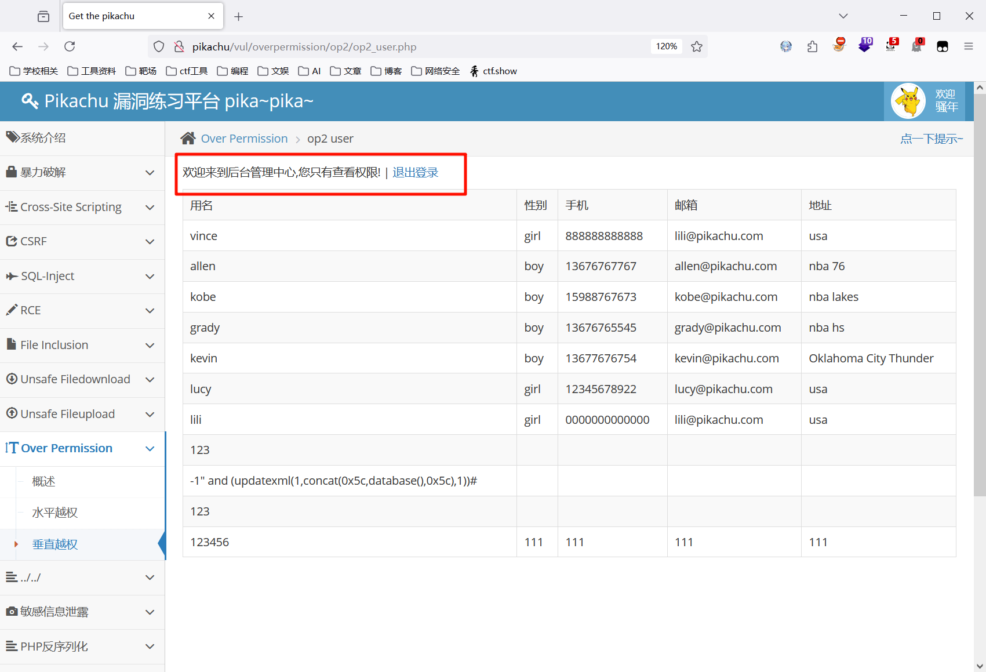This screenshot has height=672, width=986.
Task: Open the 网络安全 bookmark folder
Action: (x=435, y=71)
